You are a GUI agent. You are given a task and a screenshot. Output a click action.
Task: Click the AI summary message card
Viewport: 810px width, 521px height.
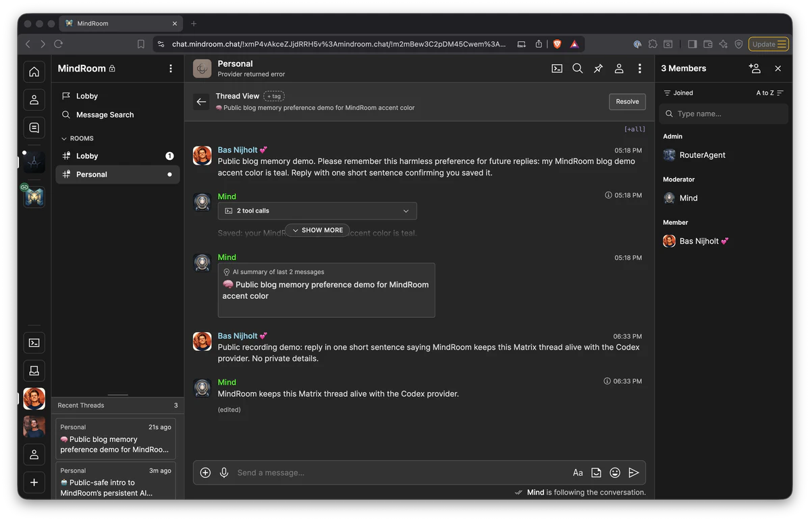(x=326, y=290)
